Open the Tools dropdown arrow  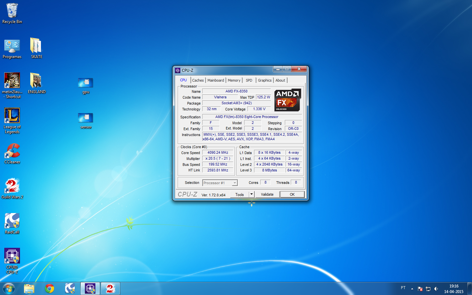point(251,194)
